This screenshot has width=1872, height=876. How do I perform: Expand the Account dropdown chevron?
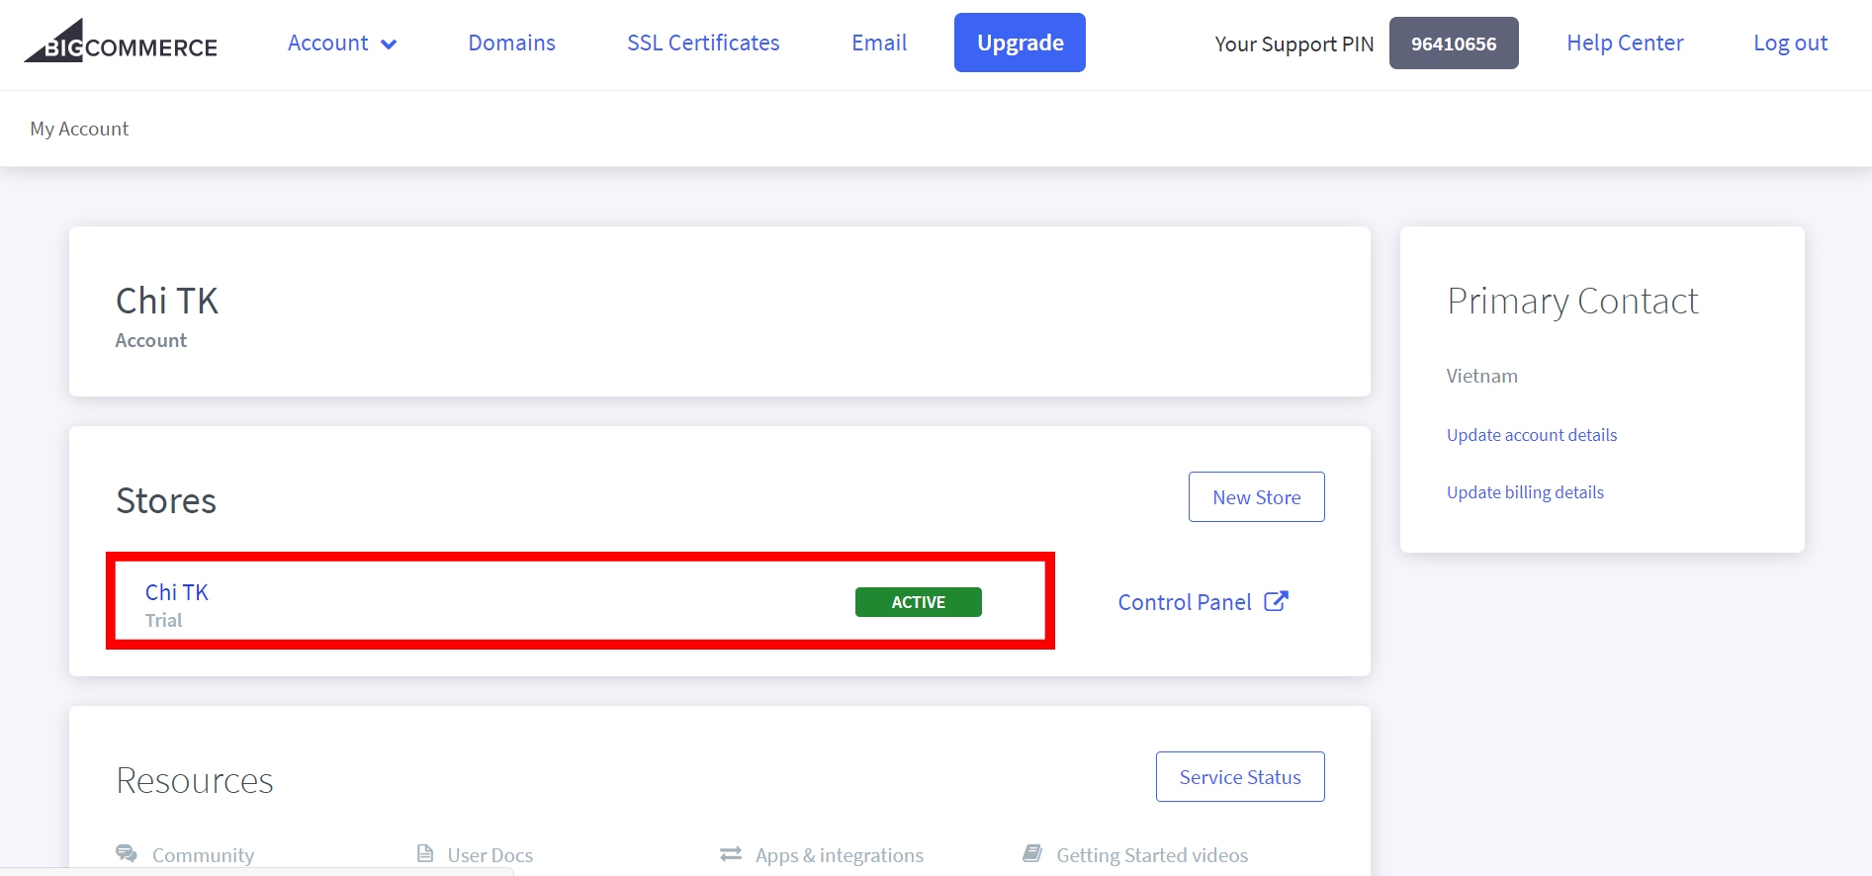(389, 44)
